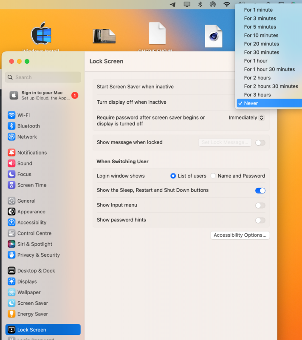Select the checked Never option
The width and height of the screenshot is (302, 340).
(268, 103)
